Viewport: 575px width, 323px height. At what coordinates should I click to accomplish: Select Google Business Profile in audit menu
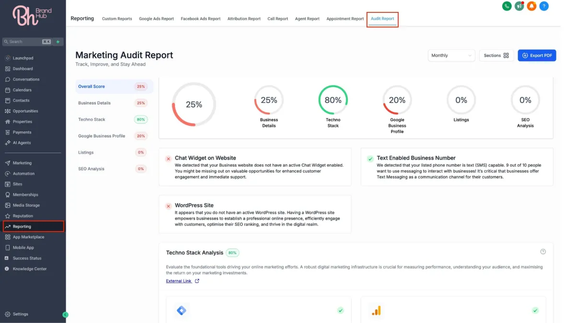point(115,136)
